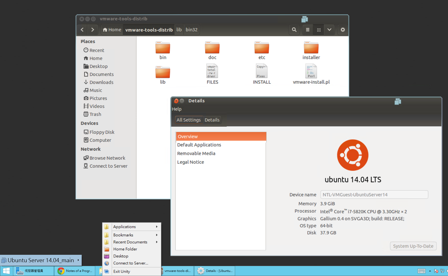Open view options dropdown arrow
Viewport: 448px width, 276px height.
[329, 30]
